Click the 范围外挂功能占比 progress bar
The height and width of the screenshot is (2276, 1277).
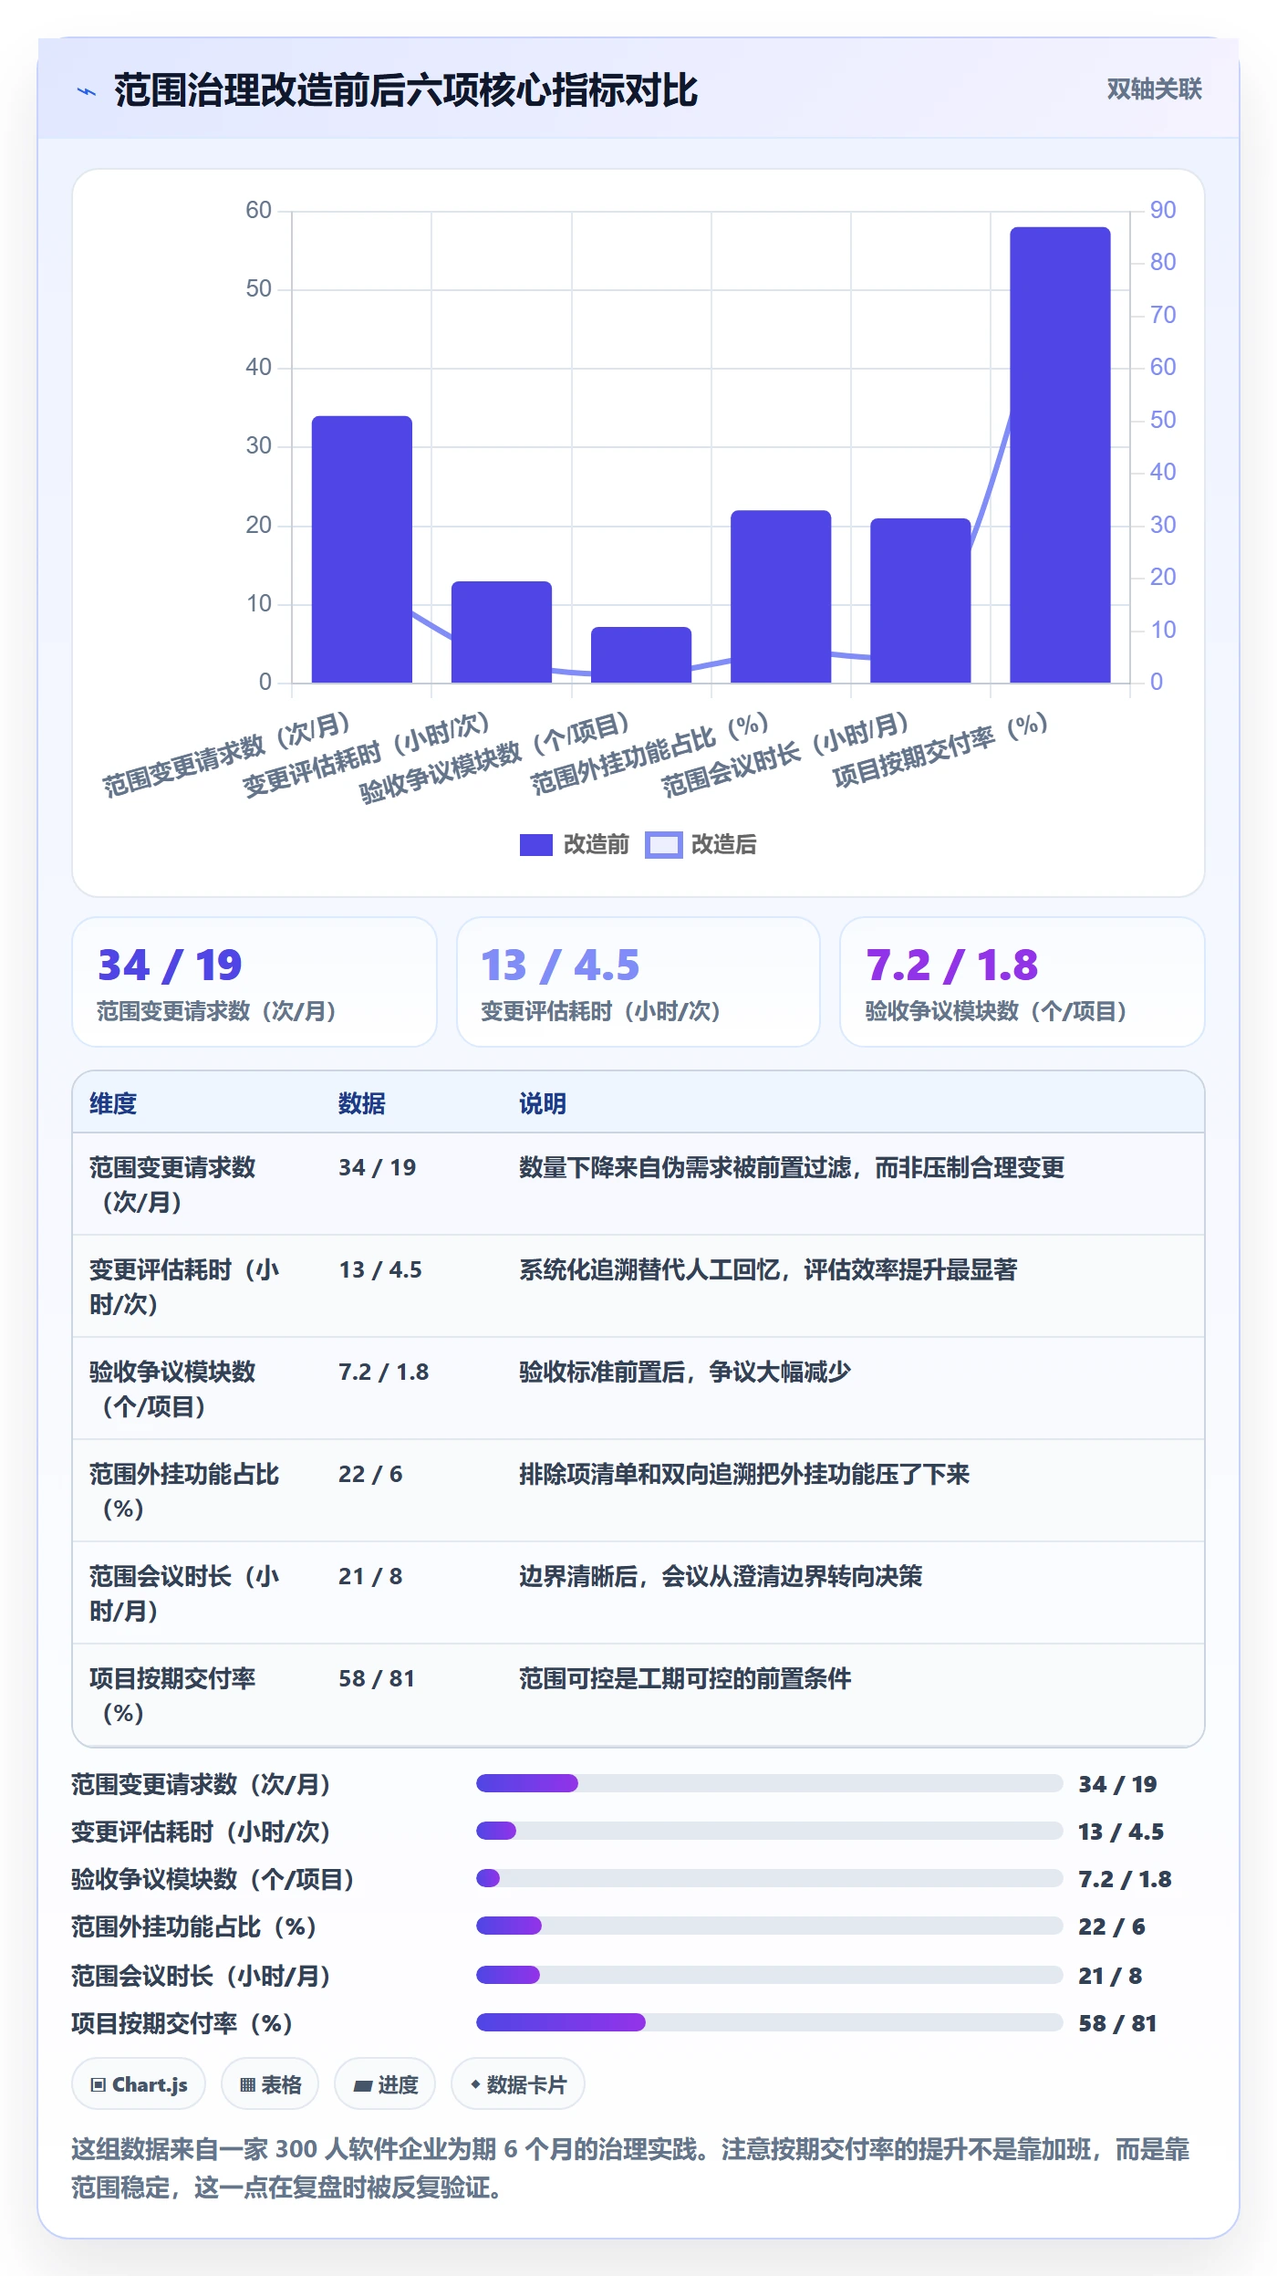coord(770,1926)
